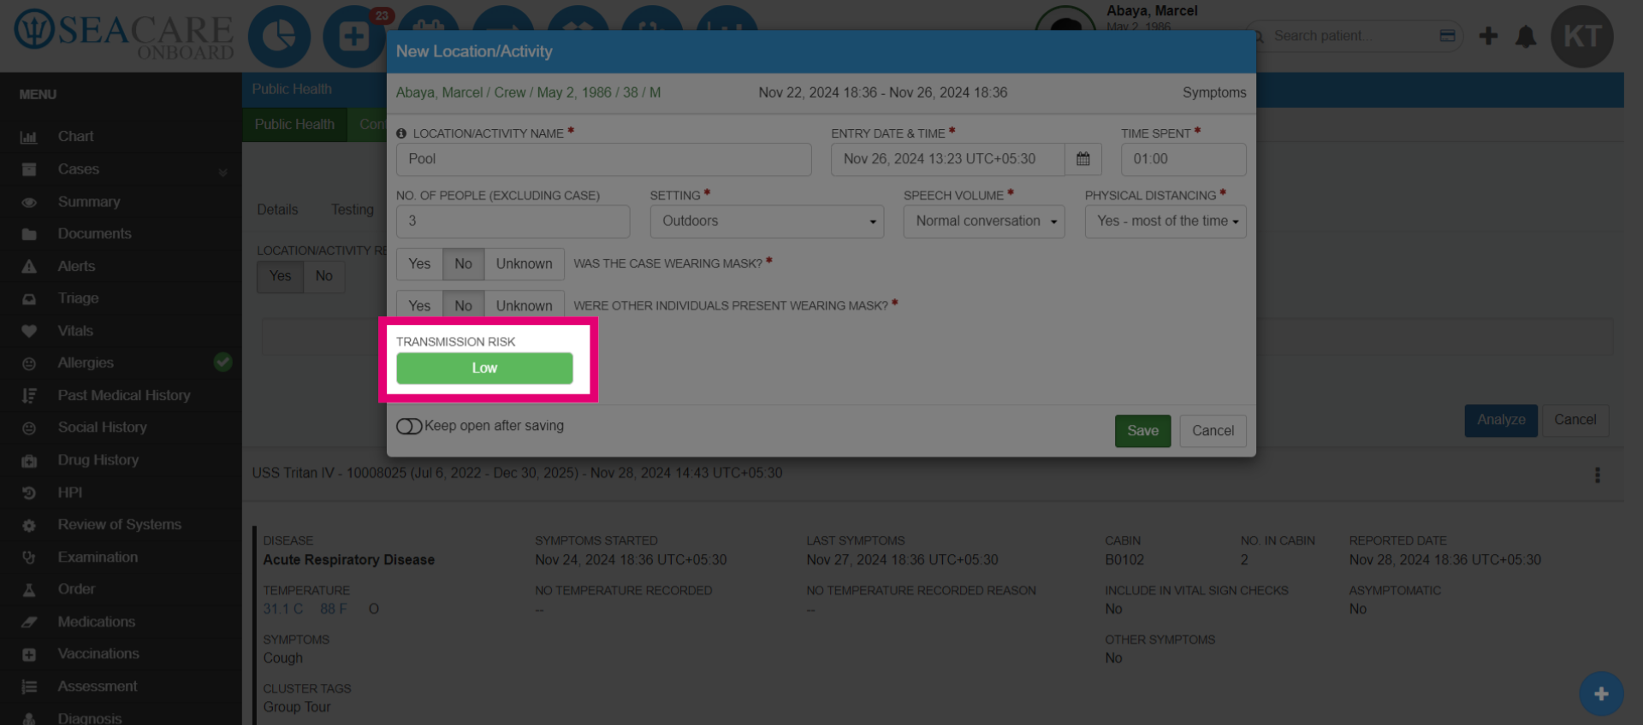This screenshot has height=725, width=1643.
Task: Open Assessment in the sidebar menu
Action: tap(98, 687)
